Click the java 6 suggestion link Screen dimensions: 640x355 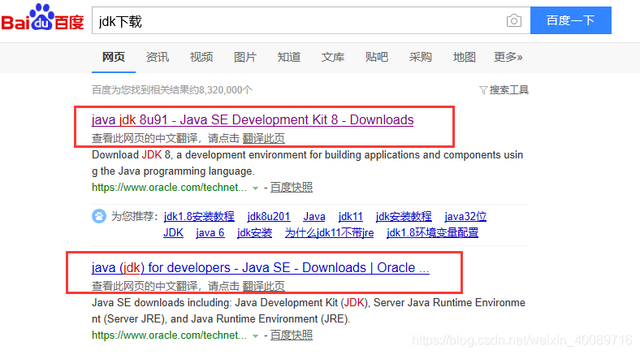tap(210, 232)
